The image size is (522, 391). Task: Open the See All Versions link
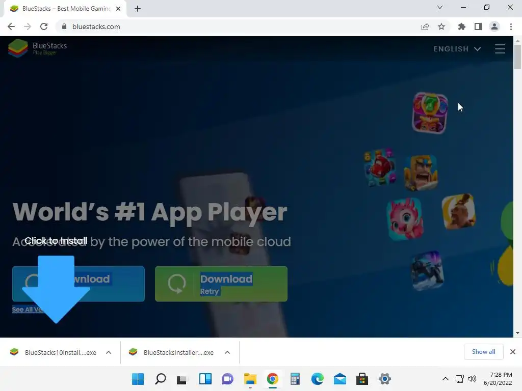tap(28, 310)
